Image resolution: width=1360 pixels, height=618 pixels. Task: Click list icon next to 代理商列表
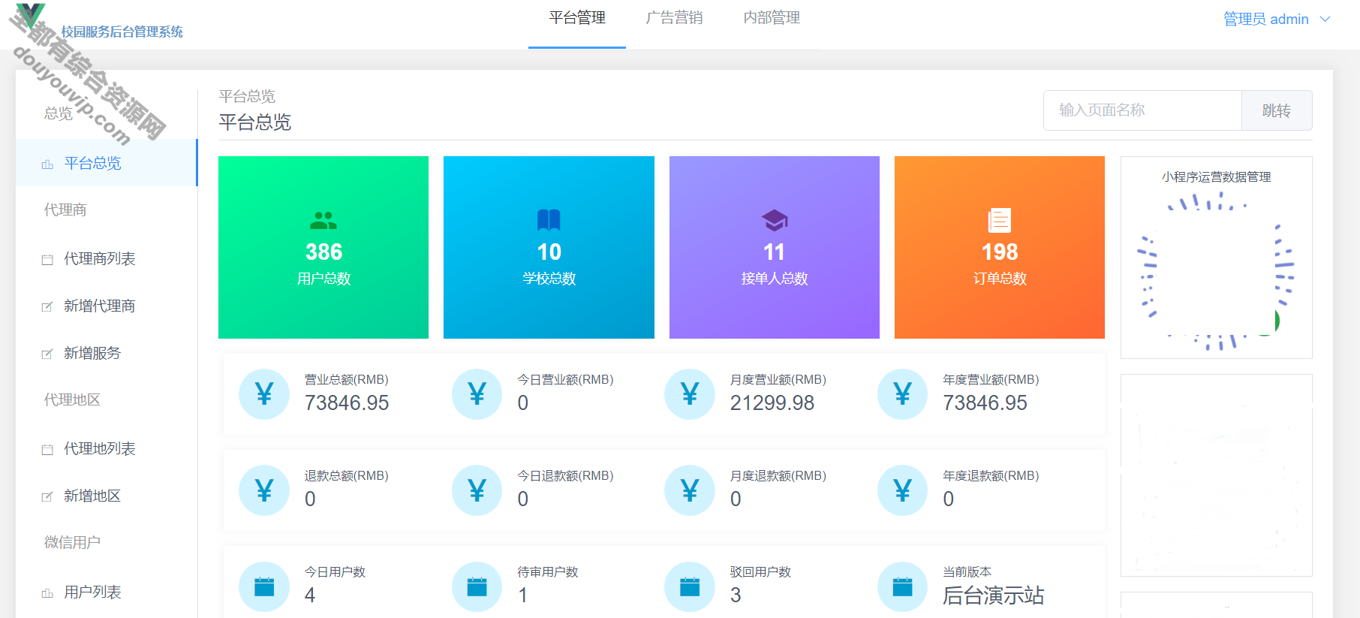point(47,259)
